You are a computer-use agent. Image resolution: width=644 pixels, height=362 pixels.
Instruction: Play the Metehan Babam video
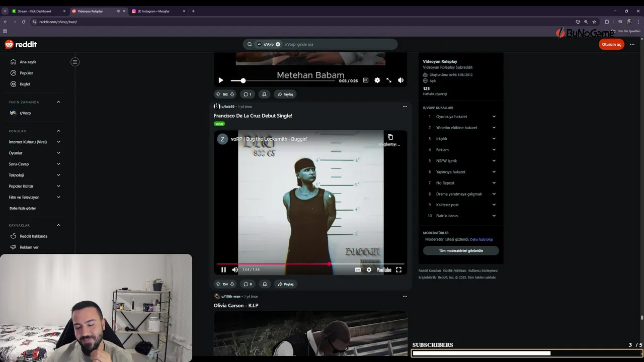[220, 80]
